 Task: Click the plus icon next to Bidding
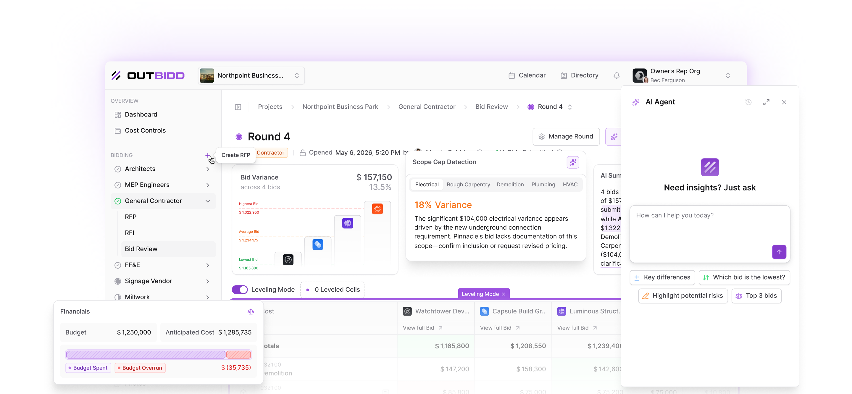tap(208, 155)
